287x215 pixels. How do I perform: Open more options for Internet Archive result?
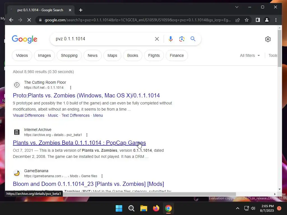(87, 135)
